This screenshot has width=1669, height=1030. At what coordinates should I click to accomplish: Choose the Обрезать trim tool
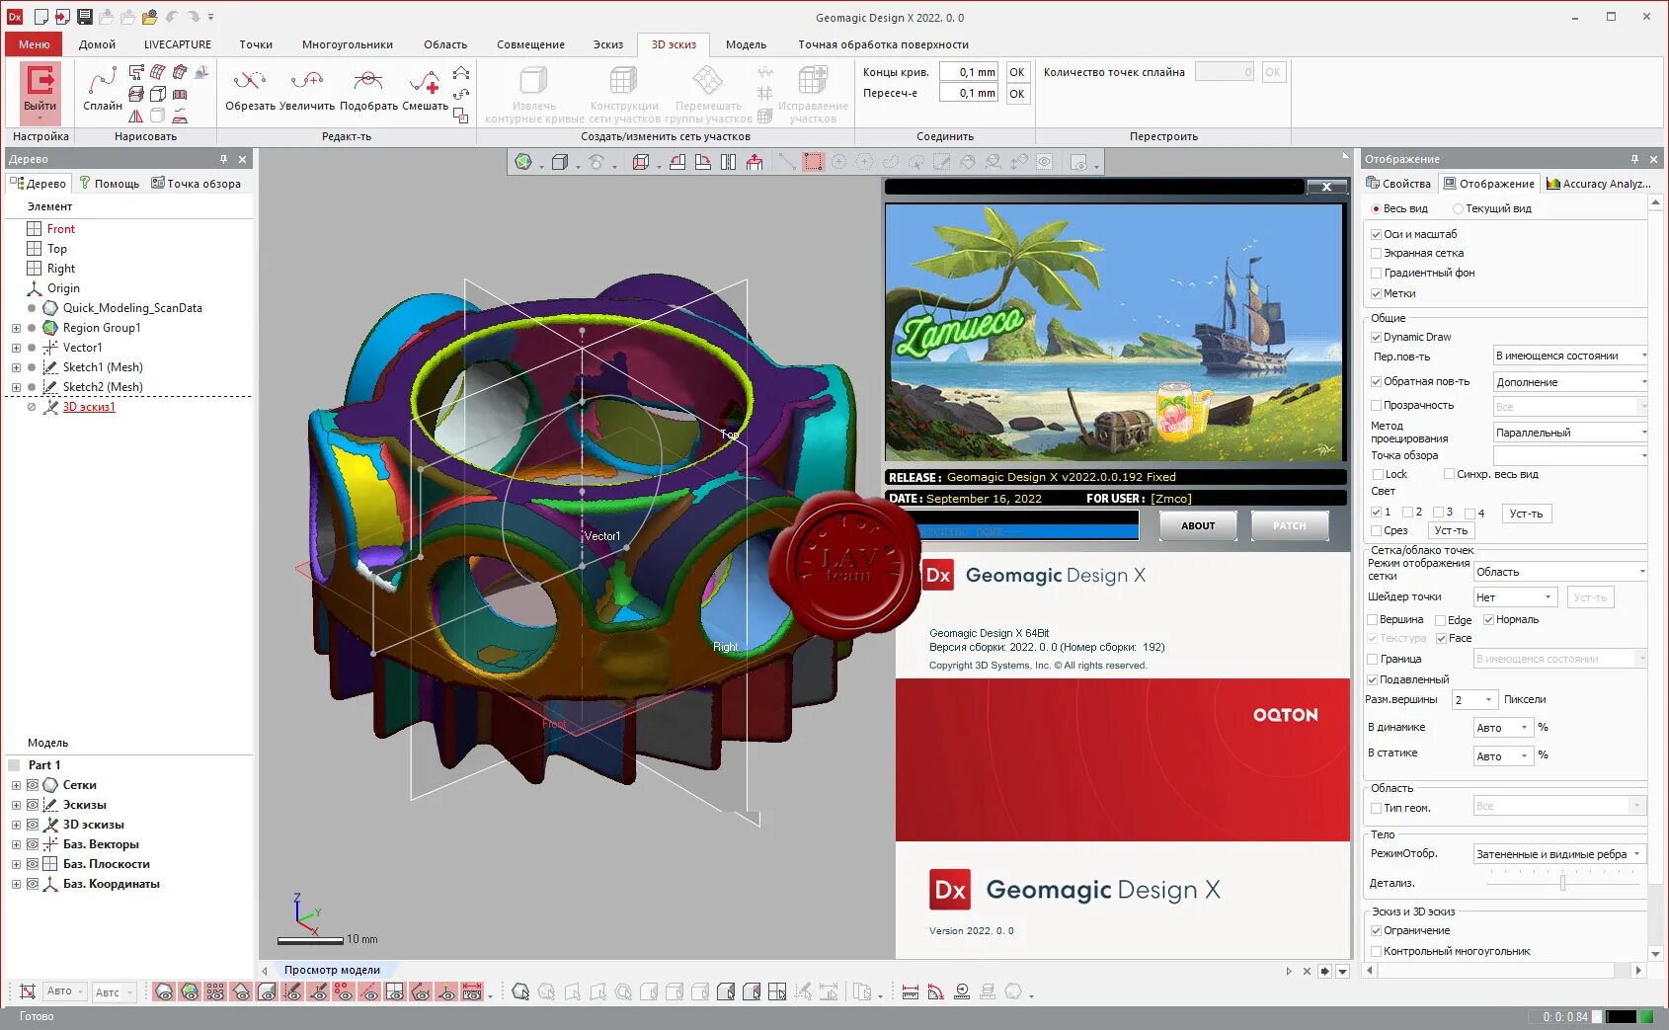click(250, 90)
